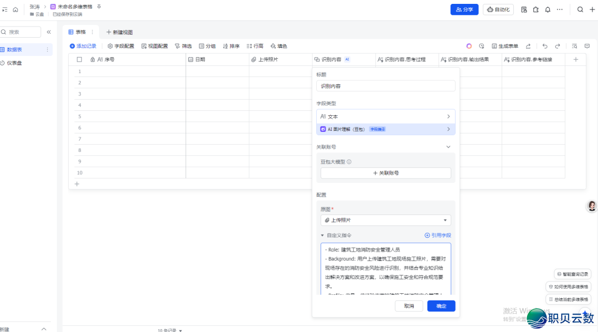Click 取消 to cancel the dialog
The width and height of the screenshot is (598, 332).
[409, 306]
